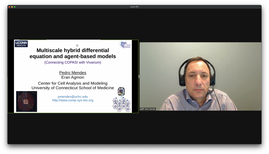Click the slide title 'Multiscale hybrid differential'
Image resolution: width=269 pixels, height=154 pixels.
click(73, 50)
